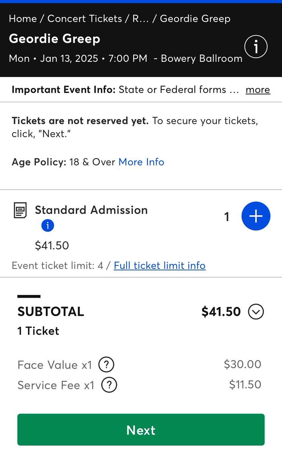Click the $41.50 subtotal amount
Image resolution: width=282 pixels, height=455 pixels.
[x=221, y=312]
